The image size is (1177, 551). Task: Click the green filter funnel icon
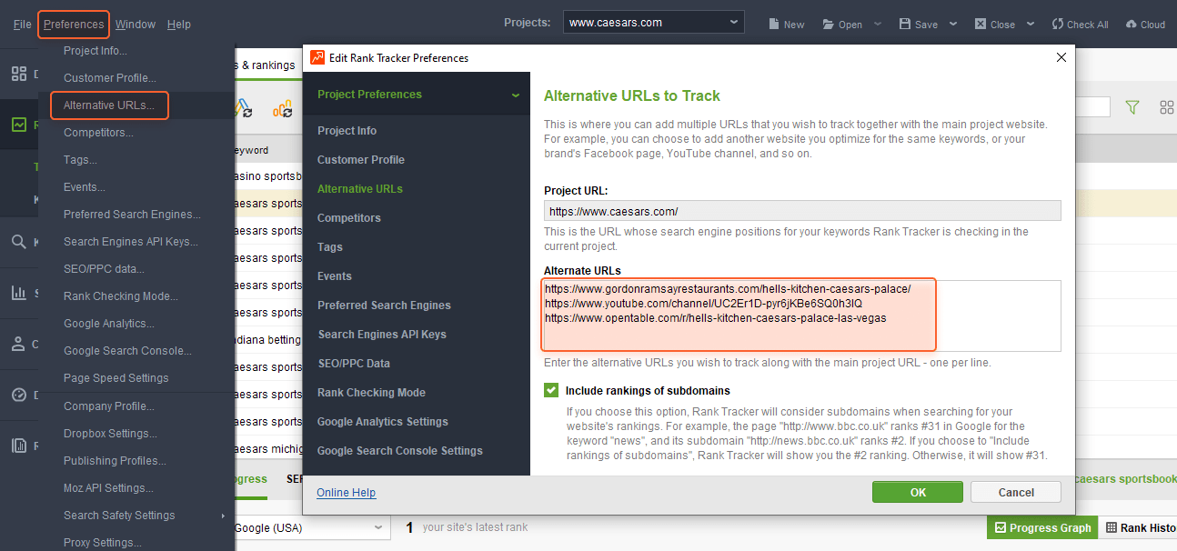pyautogui.click(x=1132, y=107)
